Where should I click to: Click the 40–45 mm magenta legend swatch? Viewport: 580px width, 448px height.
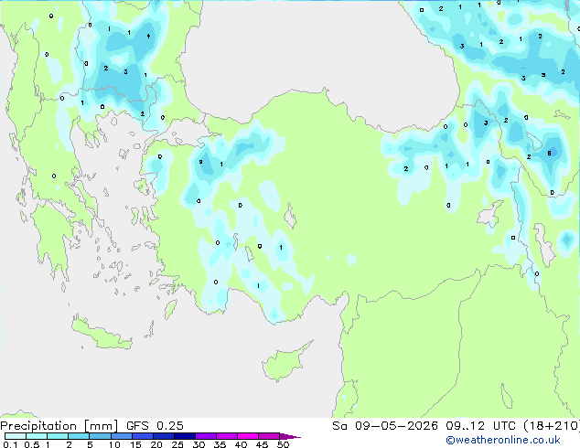click(x=248, y=436)
